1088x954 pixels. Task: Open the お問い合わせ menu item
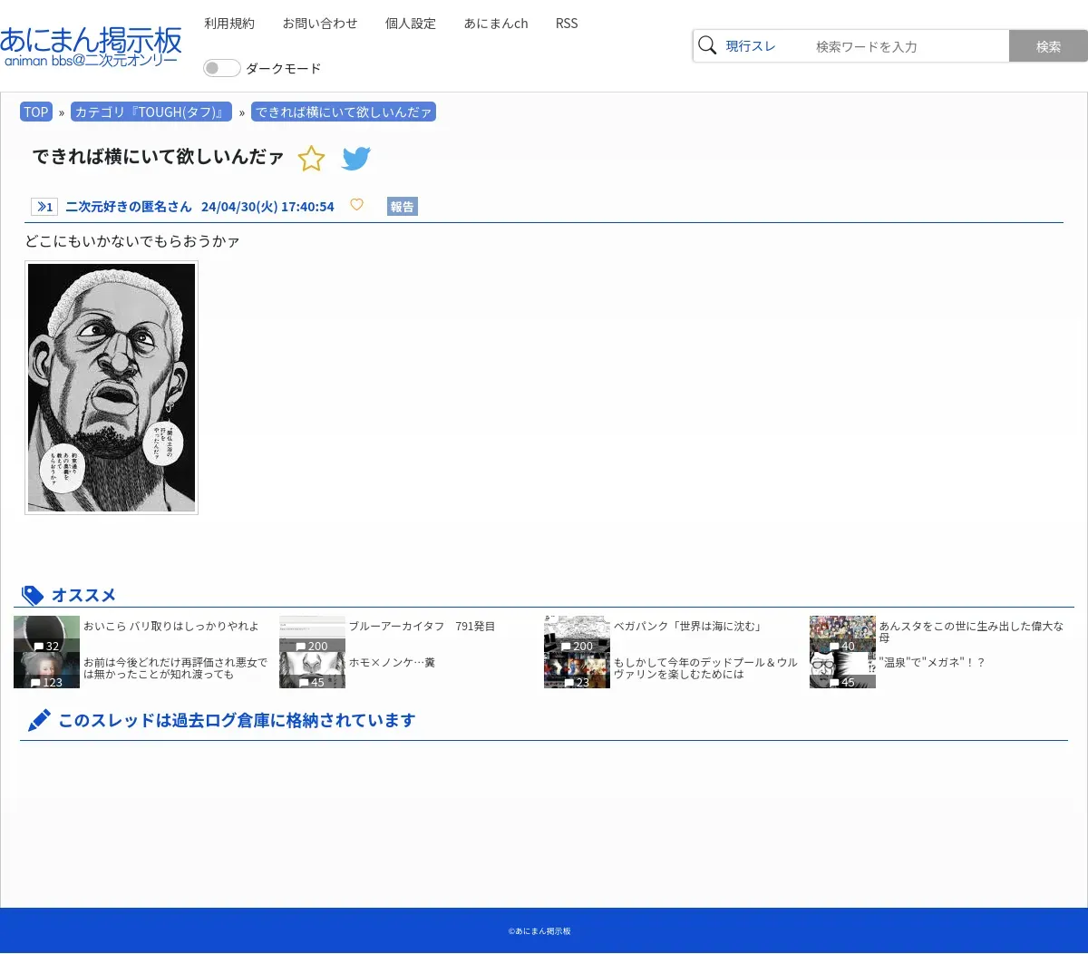pyautogui.click(x=320, y=24)
